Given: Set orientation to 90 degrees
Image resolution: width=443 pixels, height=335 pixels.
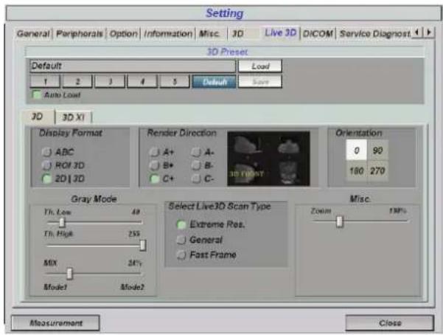Looking at the screenshot, I should (377, 151).
